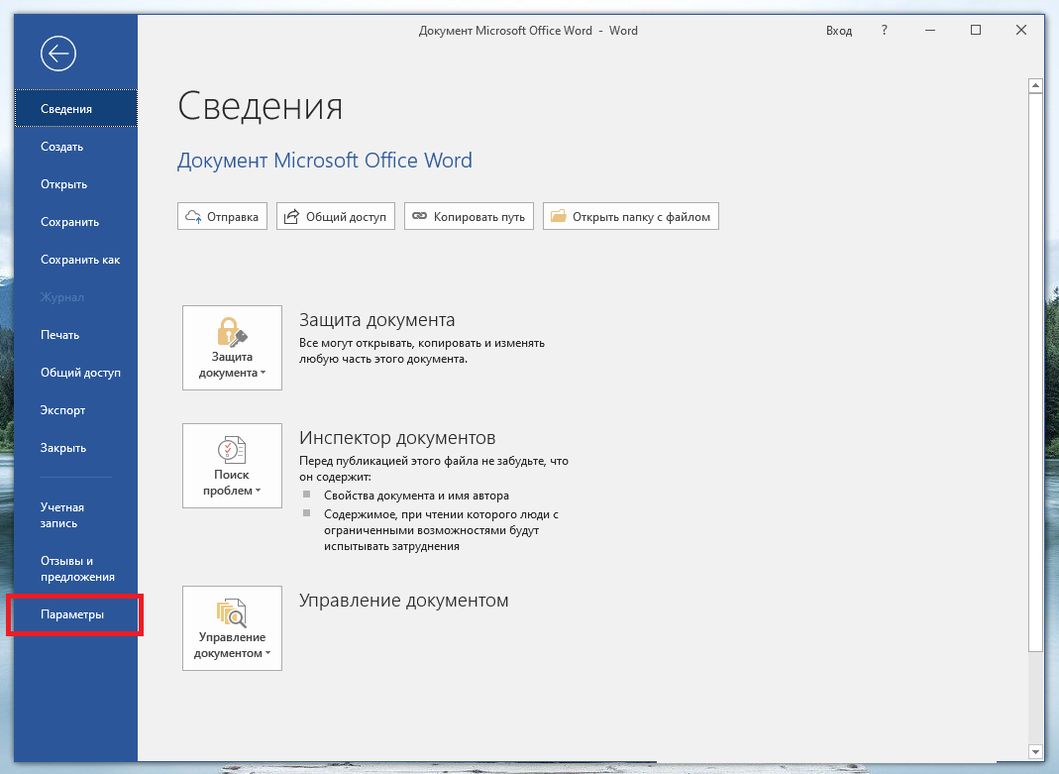Select the Сведения menu item
The height and width of the screenshot is (774, 1059).
pos(75,109)
